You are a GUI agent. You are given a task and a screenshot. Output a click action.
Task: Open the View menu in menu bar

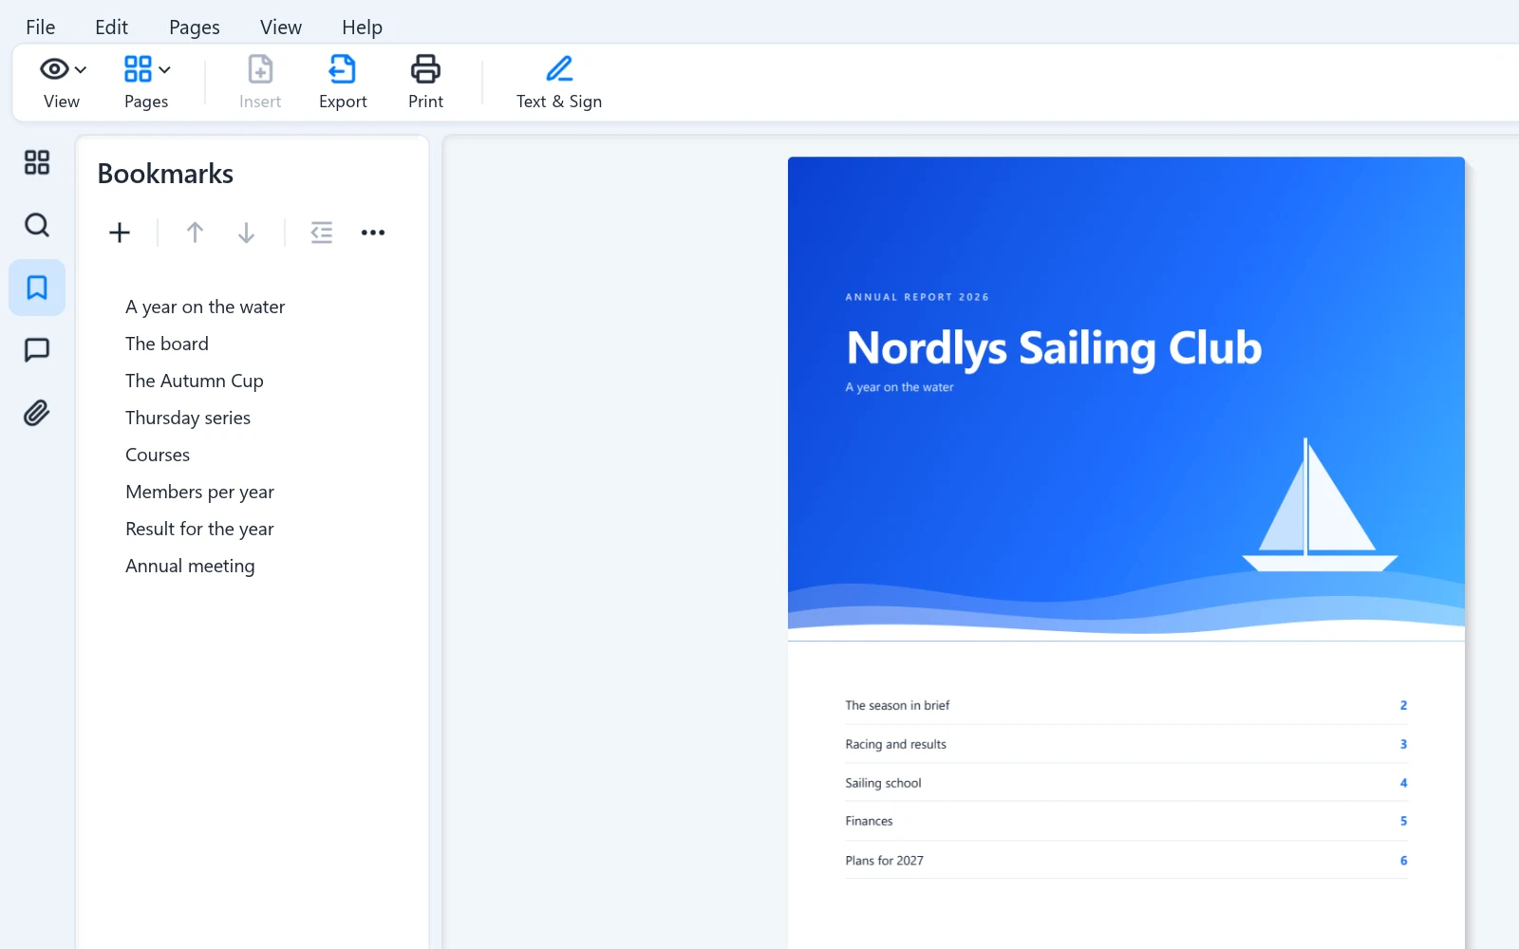281,28
